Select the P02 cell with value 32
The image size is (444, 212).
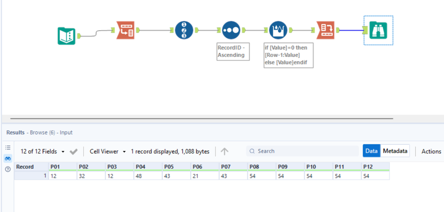[91, 176]
